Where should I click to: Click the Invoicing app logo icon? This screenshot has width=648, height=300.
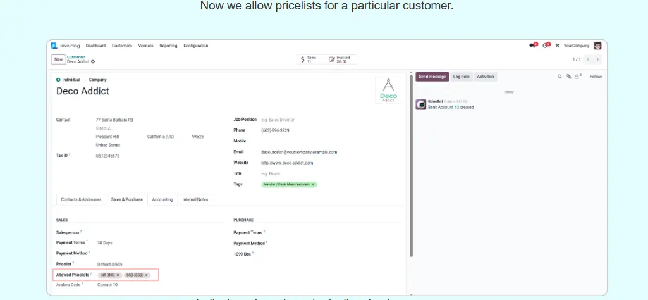[54, 46]
